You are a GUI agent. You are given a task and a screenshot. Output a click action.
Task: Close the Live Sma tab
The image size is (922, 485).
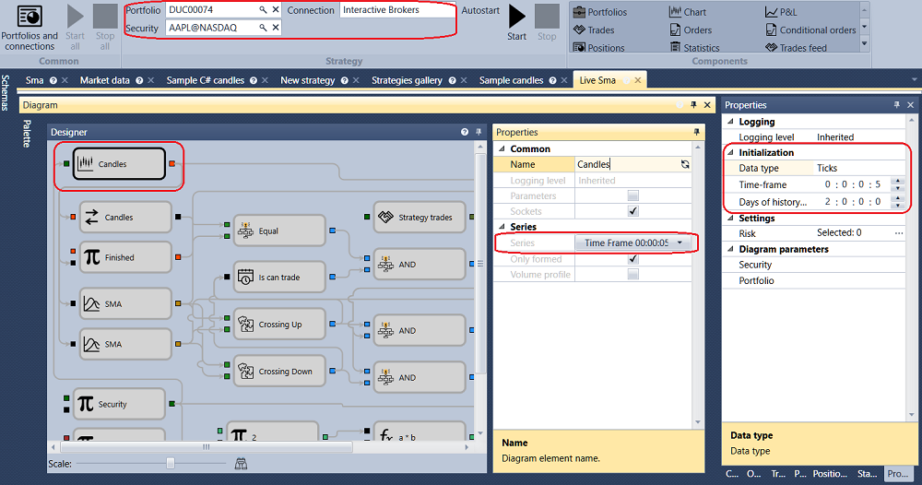[x=637, y=80]
